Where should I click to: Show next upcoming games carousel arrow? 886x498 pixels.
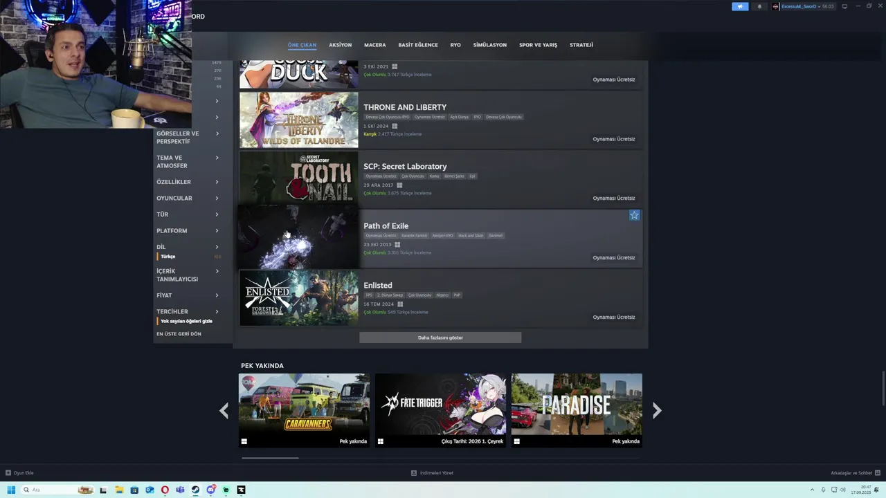pos(657,411)
